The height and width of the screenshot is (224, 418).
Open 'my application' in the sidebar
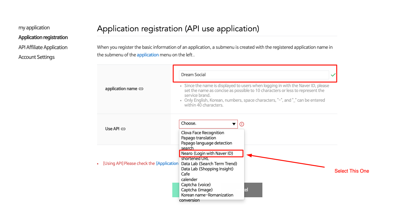pos(34,28)
